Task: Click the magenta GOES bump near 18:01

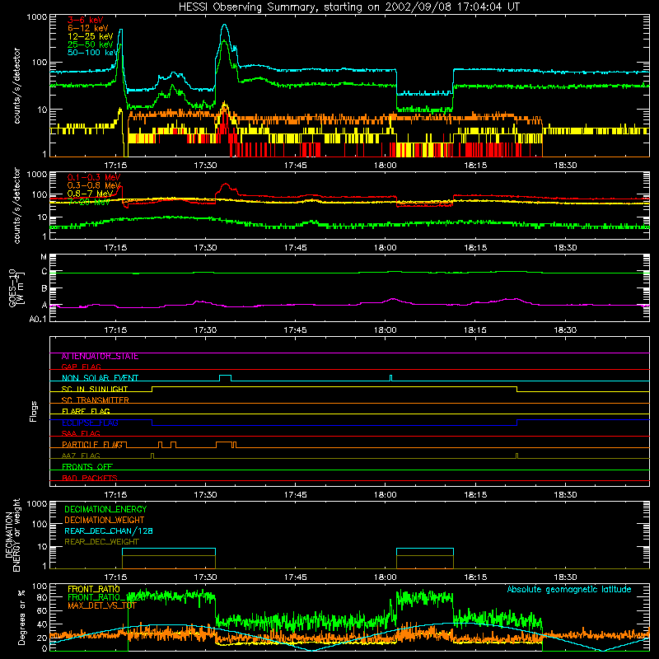Action: [393, 299]
